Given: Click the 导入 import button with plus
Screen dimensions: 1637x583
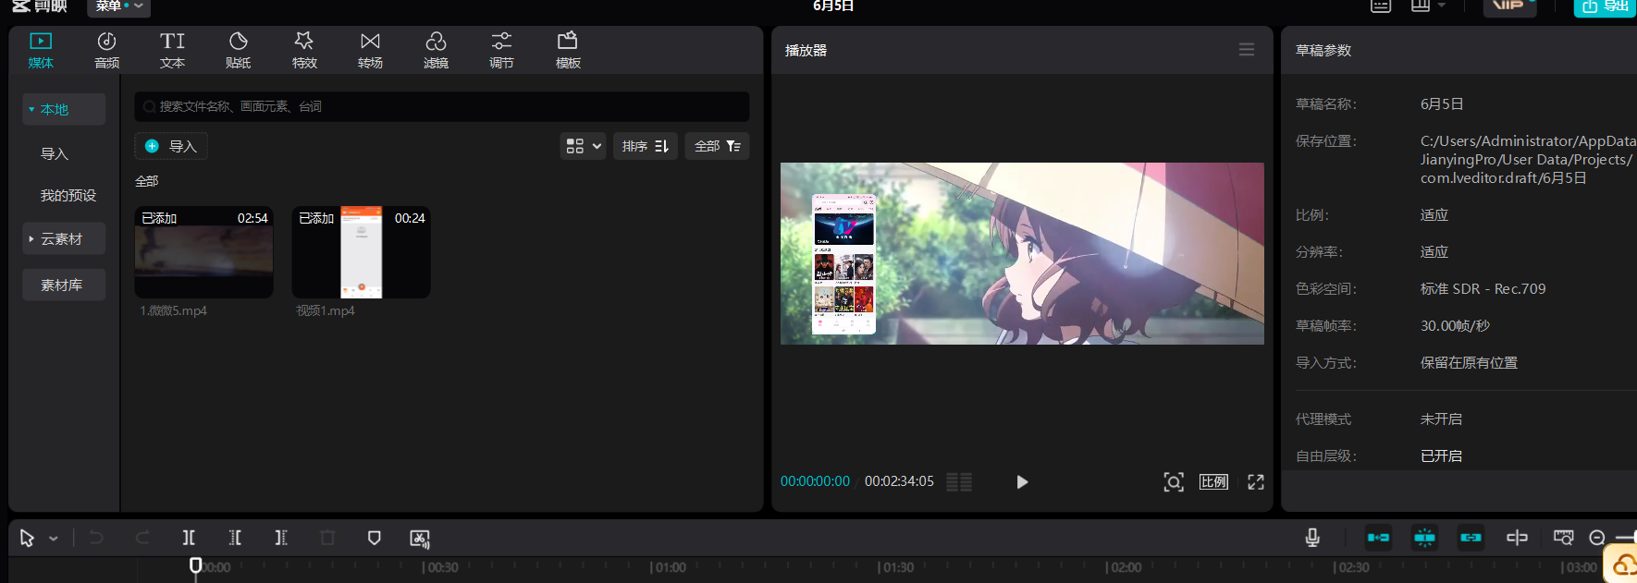Looking at the screenshot, I should point(171,146).
